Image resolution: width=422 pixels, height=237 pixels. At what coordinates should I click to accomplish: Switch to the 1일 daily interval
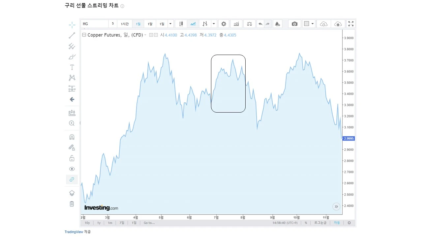(x=138, y=24)
